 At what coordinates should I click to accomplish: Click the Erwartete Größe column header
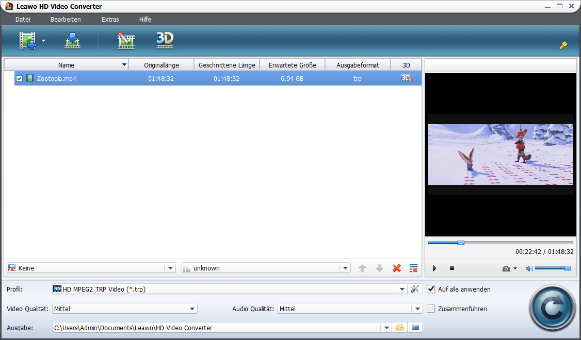point(293,65)
